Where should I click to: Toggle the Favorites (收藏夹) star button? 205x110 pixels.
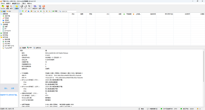tap(17, 7)
